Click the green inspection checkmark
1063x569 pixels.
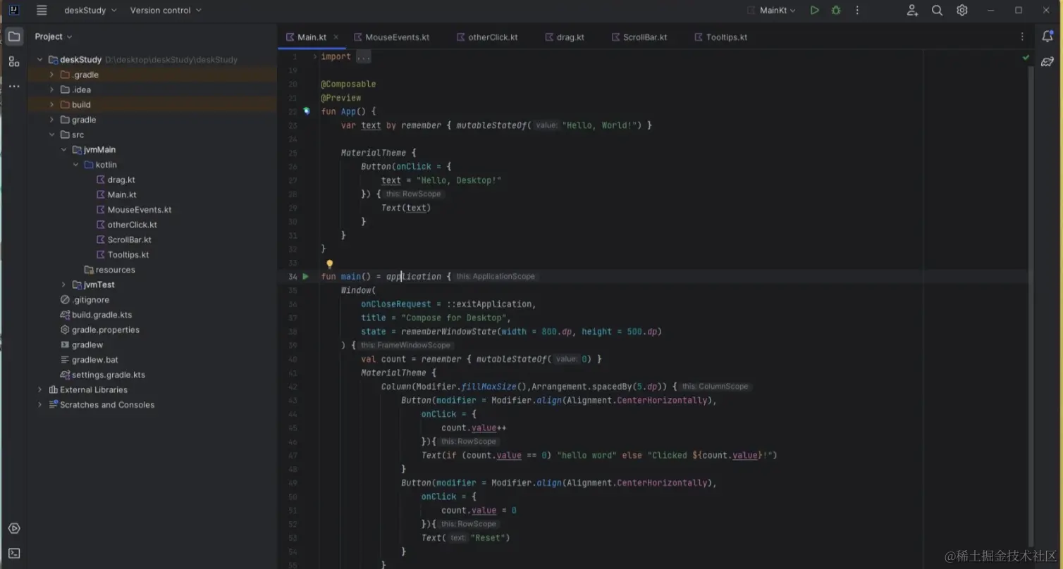(x=1026, y=57)
